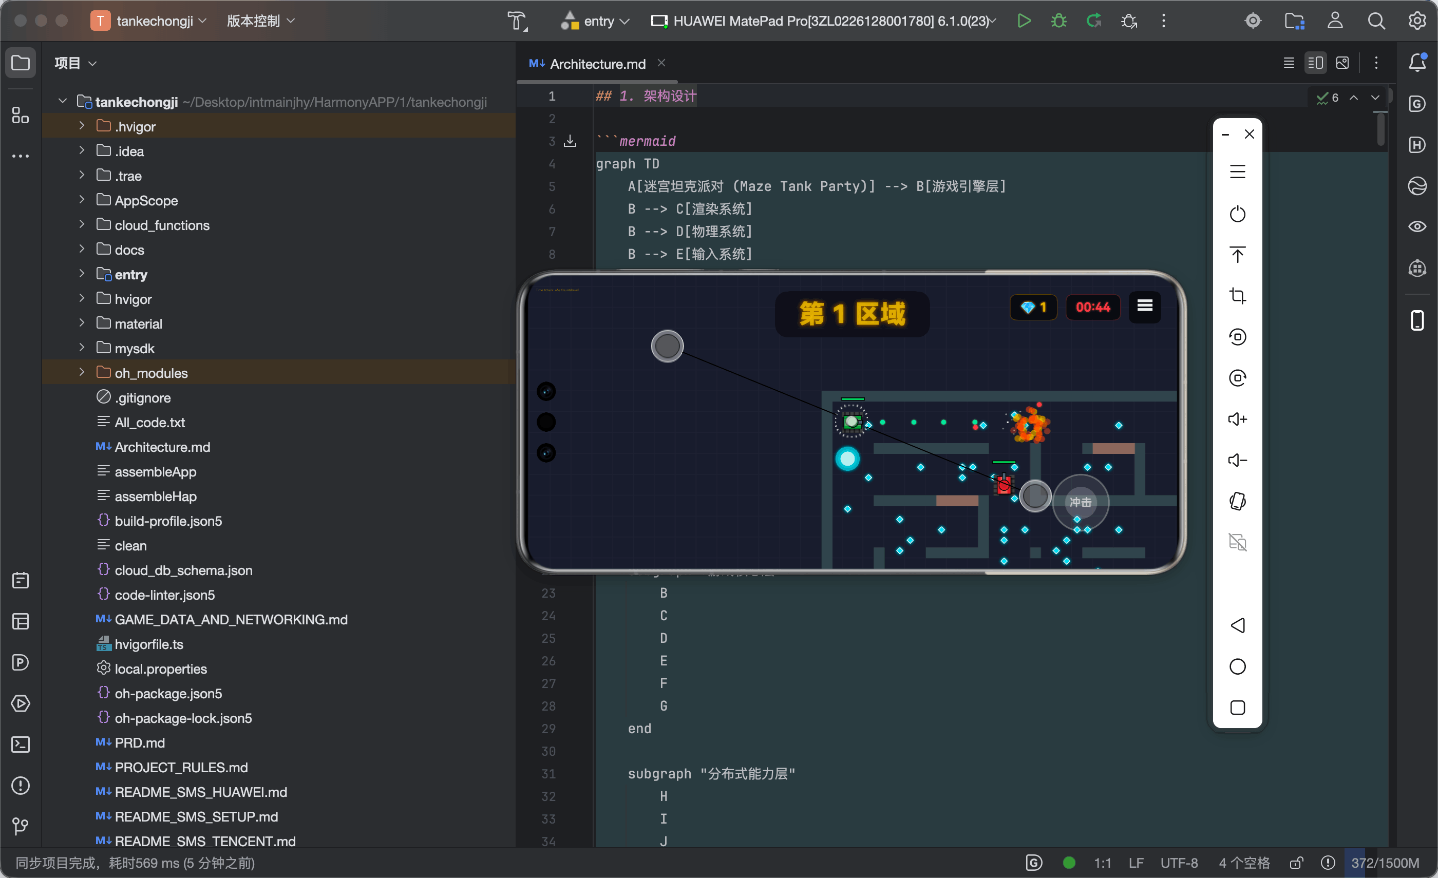This screenshot has width=1438, height=878.
Task: Open the Terminal tool window
Action: [21, 745]
